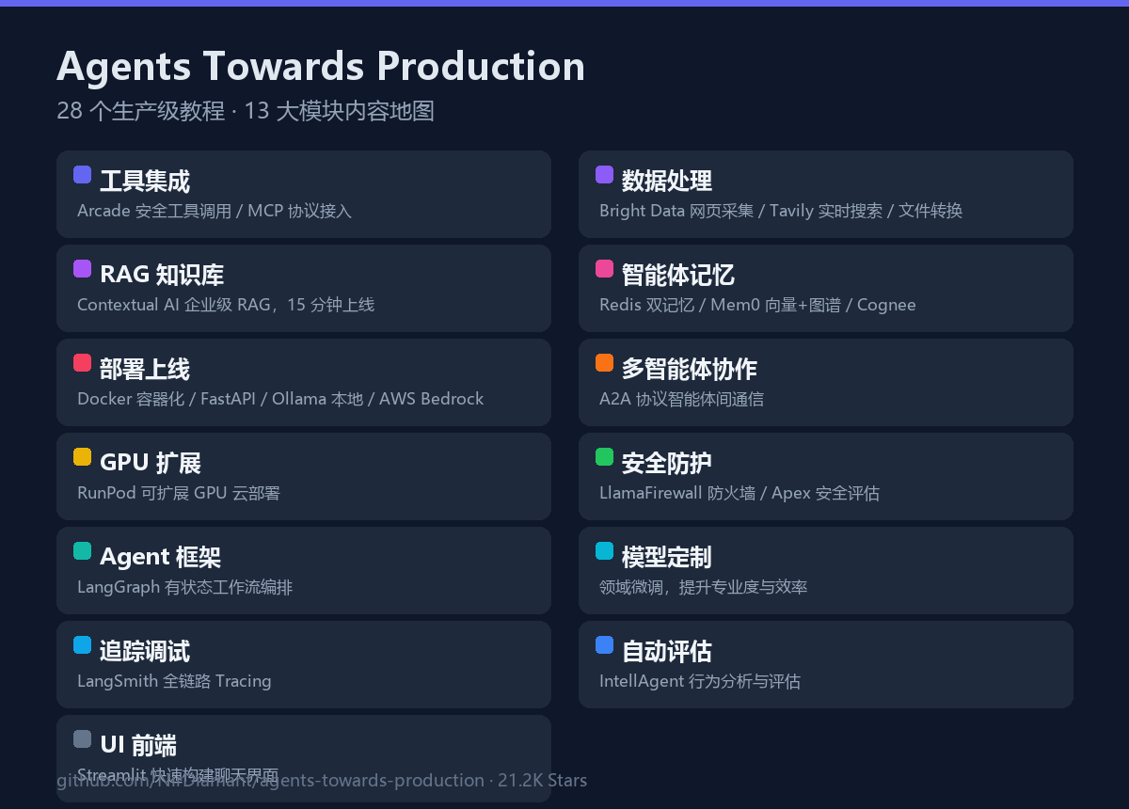This screenshot has height=809, width=1129.
Task: Click the IntellAgent 行为分析与评估 text
Action: 700,681
